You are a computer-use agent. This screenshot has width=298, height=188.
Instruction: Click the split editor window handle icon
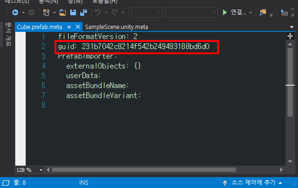290,36
